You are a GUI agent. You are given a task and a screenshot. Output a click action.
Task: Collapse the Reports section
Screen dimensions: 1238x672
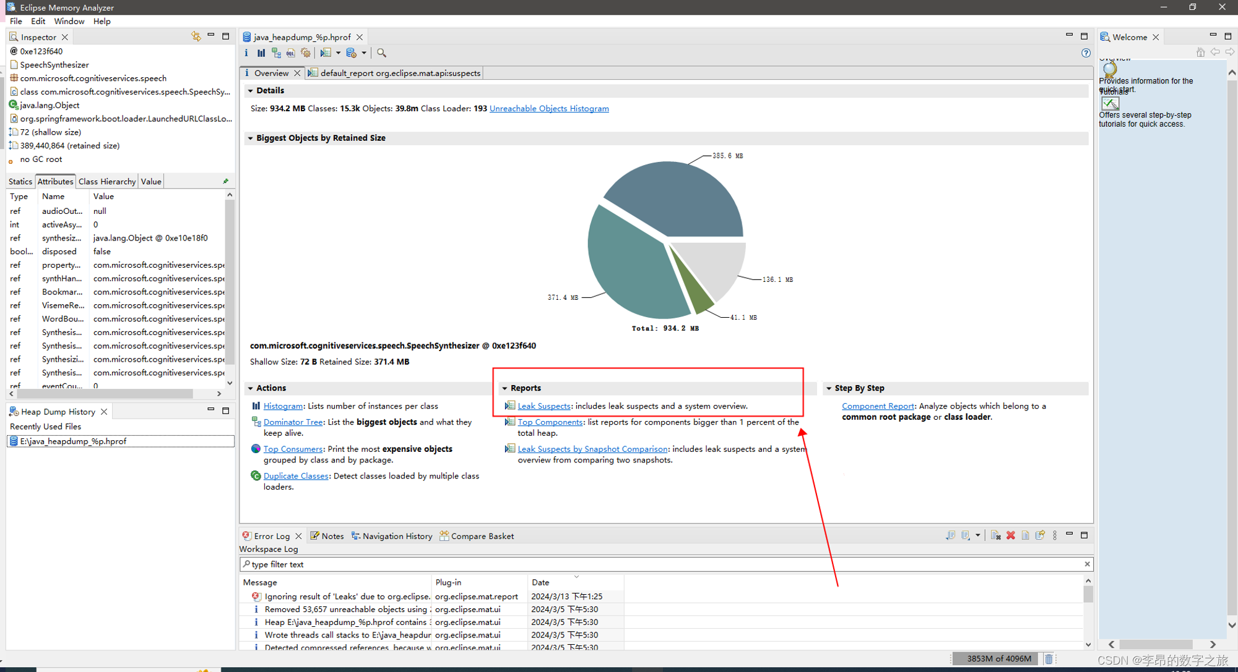click(506, 387)
